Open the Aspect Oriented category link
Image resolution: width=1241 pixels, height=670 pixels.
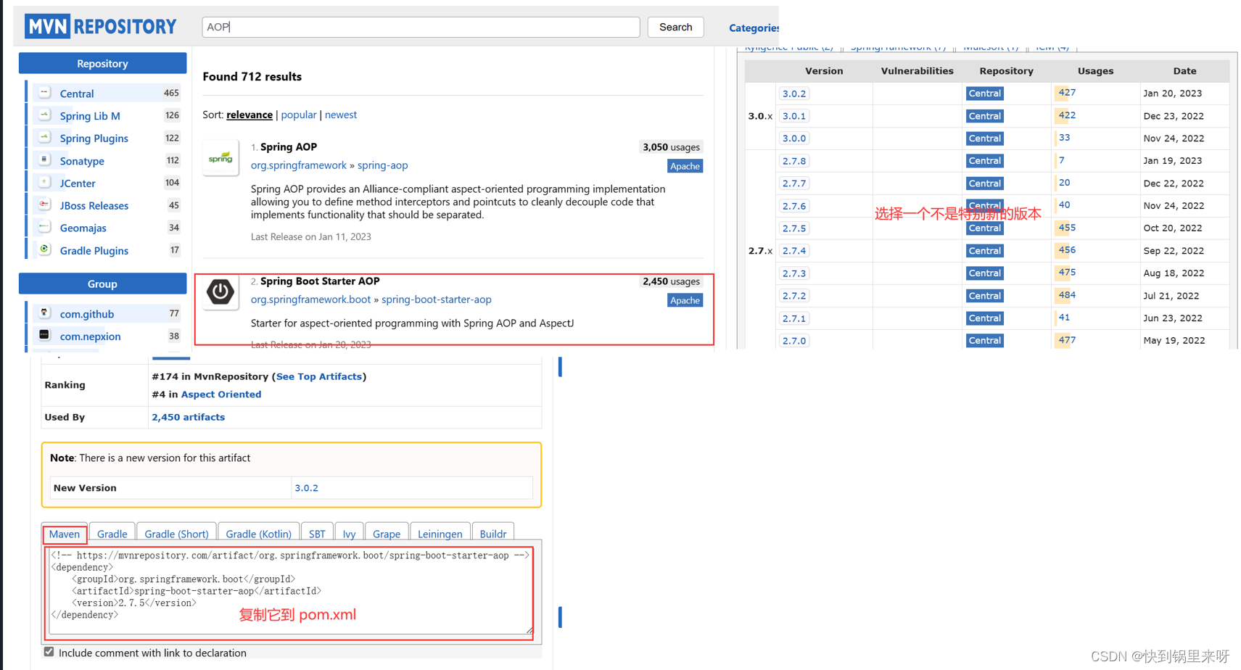point(221,394)
